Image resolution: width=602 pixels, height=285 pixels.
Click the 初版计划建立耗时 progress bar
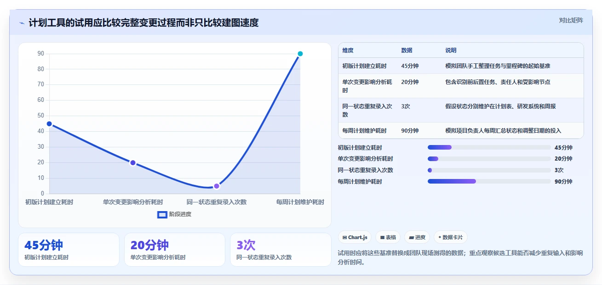pos(489,147)
